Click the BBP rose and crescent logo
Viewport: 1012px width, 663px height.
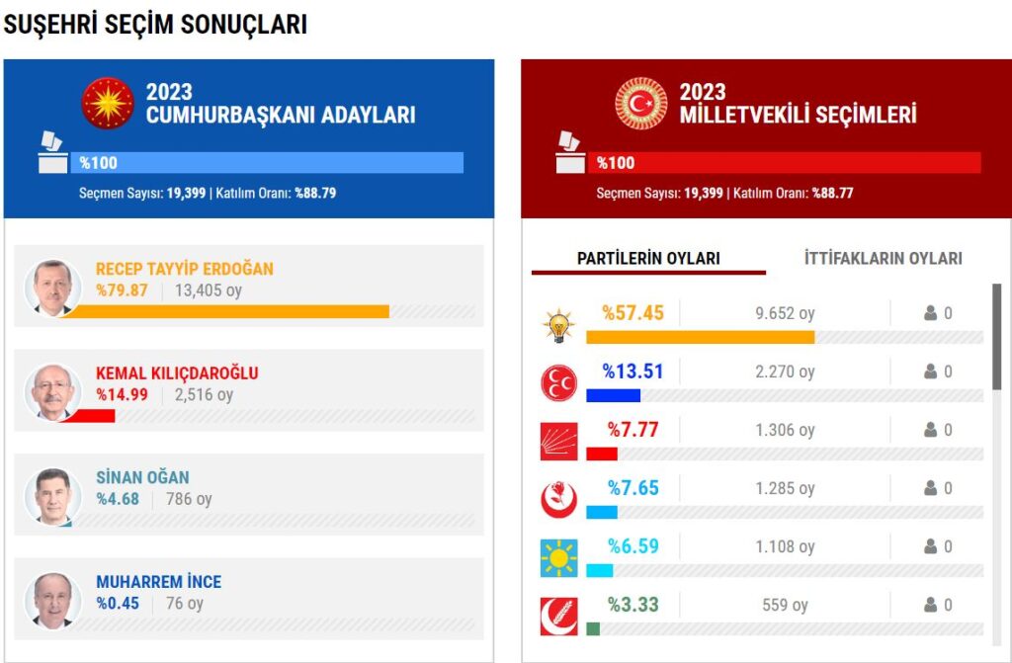(x=559, y=500)
